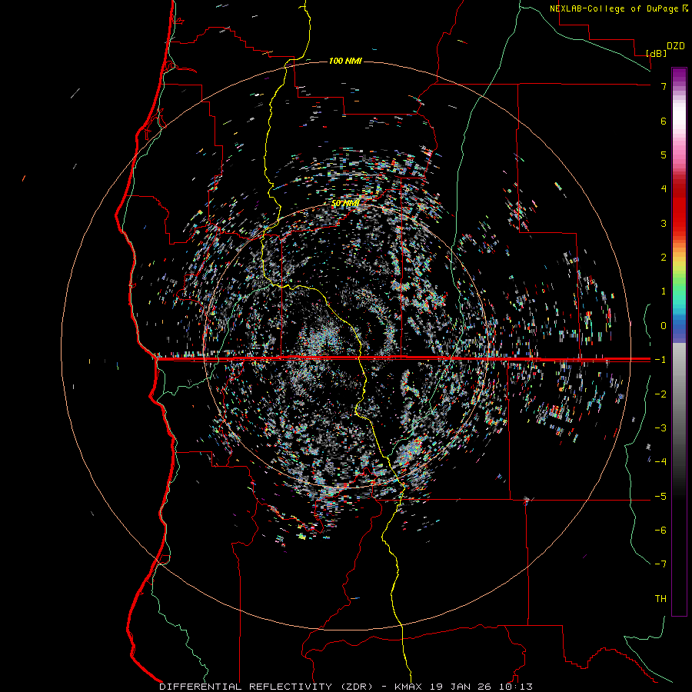Select the 100 NMI range ring label

pos(345,61)
